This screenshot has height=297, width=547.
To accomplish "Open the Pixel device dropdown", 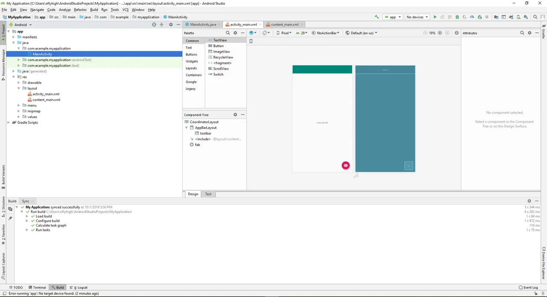I will coord(283,33).
